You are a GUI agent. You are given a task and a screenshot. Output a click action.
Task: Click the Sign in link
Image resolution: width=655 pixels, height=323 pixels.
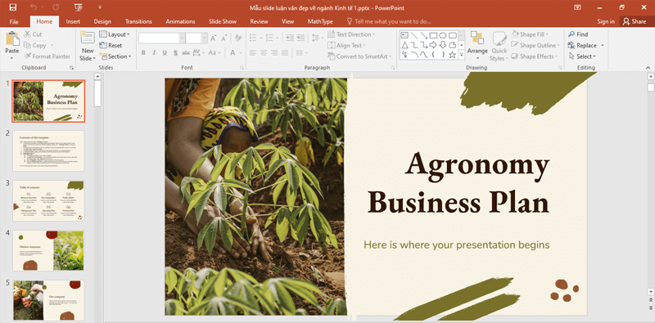click(606, 21)
